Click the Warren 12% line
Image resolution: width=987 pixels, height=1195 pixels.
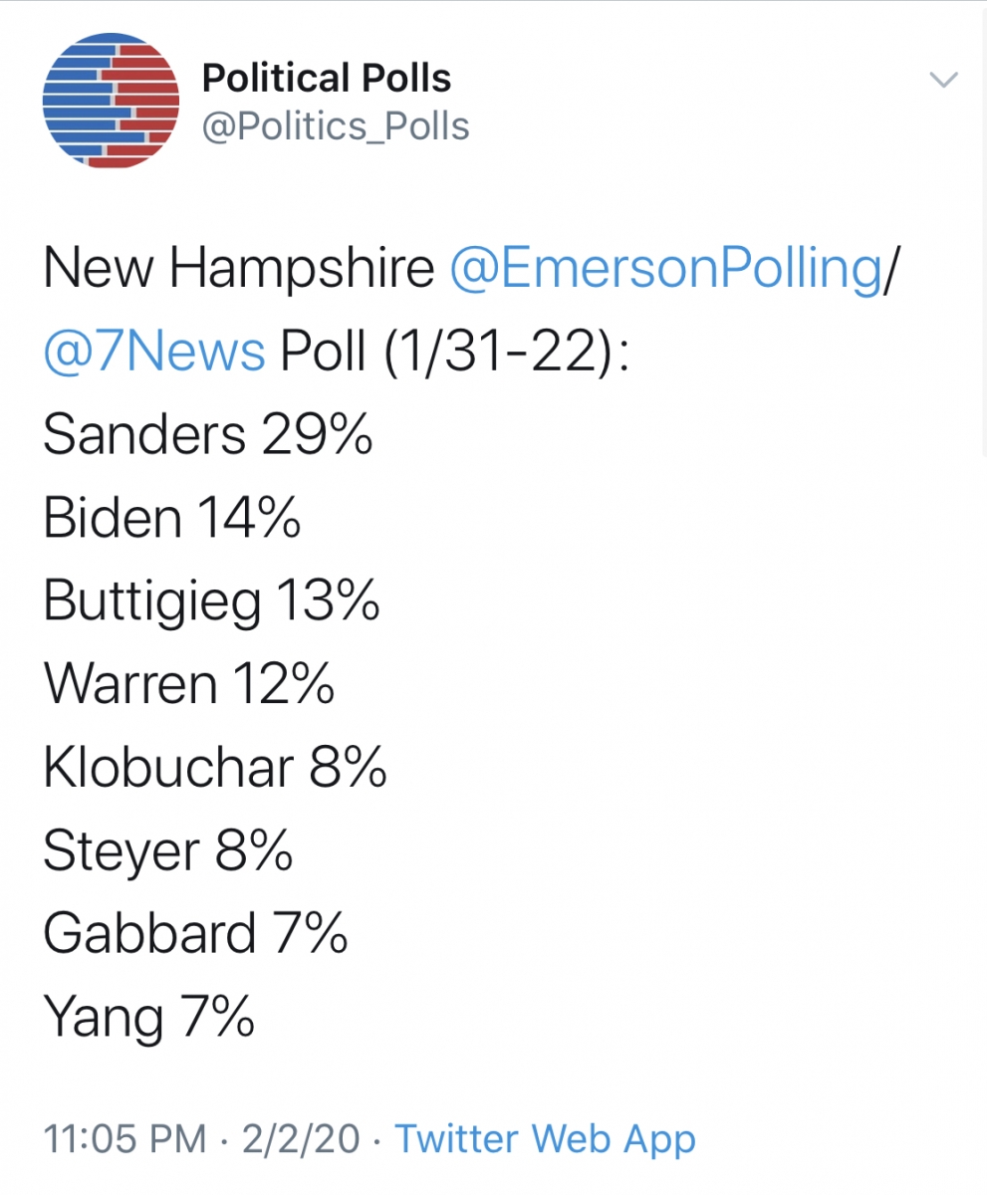point(189,684)
